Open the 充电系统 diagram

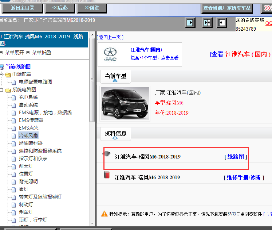point(28,97)
